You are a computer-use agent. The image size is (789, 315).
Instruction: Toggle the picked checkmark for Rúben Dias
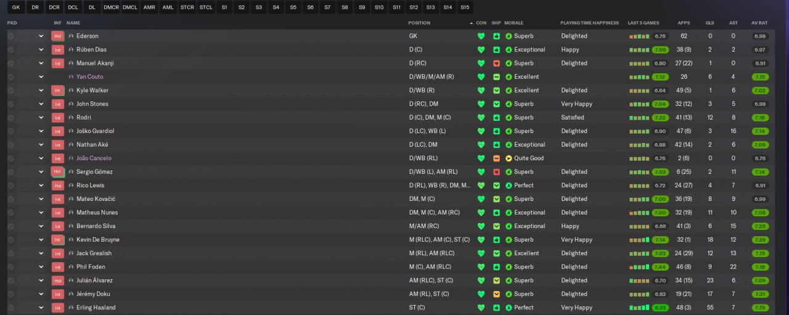pyautogui.click(x=10, y=50)
